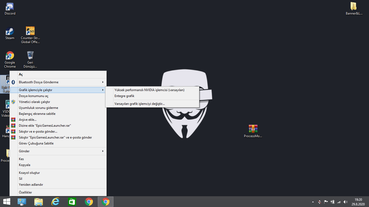Choose the WinRAR Arşive ekle... entry

58,120
